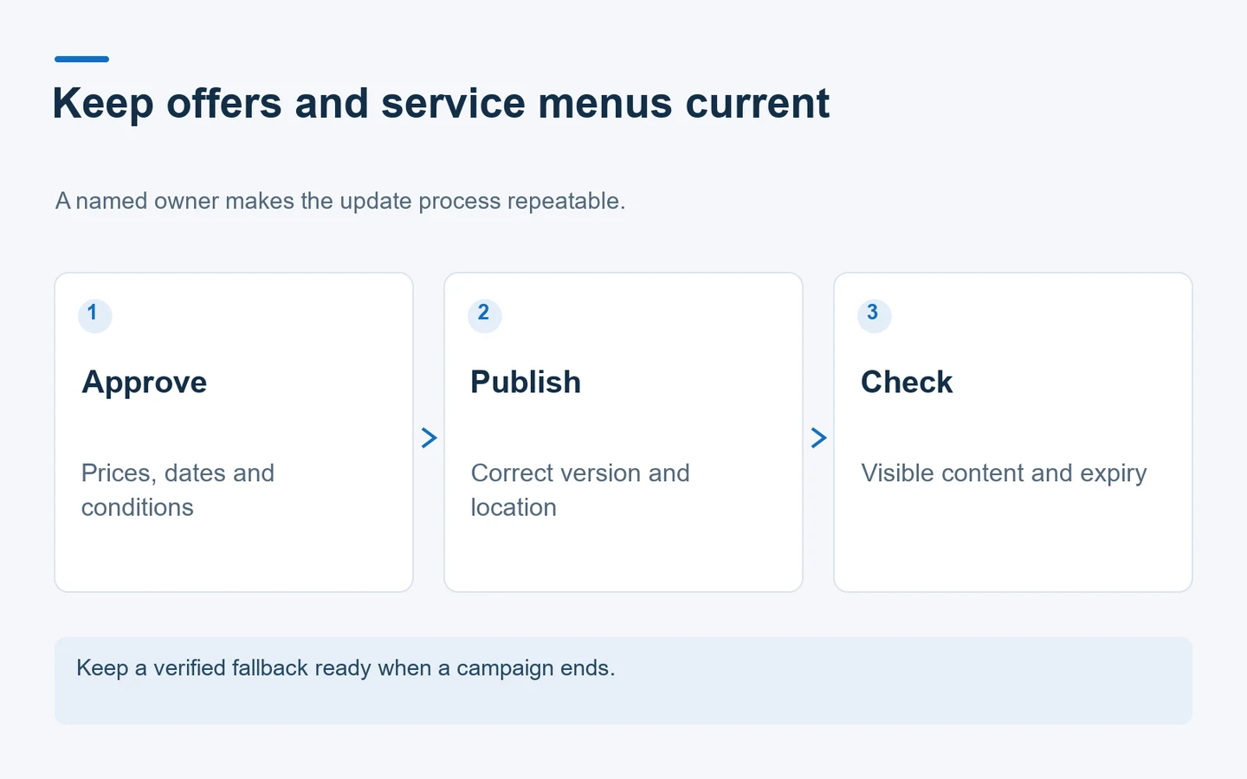This screenshot has width=1247, height=779.
Task: Click the text 'Prices, dates and conditions'
Action: (x=178, y=490)
